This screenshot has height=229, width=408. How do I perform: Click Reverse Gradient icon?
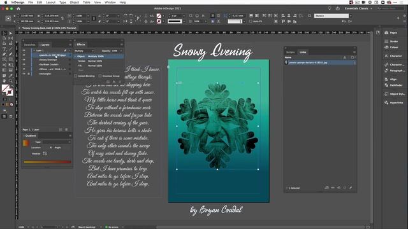(45, 154)
